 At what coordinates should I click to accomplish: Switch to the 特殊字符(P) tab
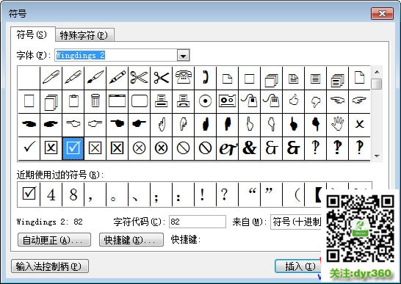[84, 35]
